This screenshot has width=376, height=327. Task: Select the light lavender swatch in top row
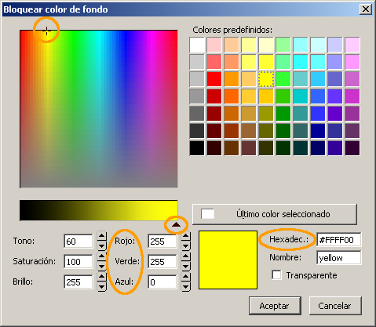point(335,45)
